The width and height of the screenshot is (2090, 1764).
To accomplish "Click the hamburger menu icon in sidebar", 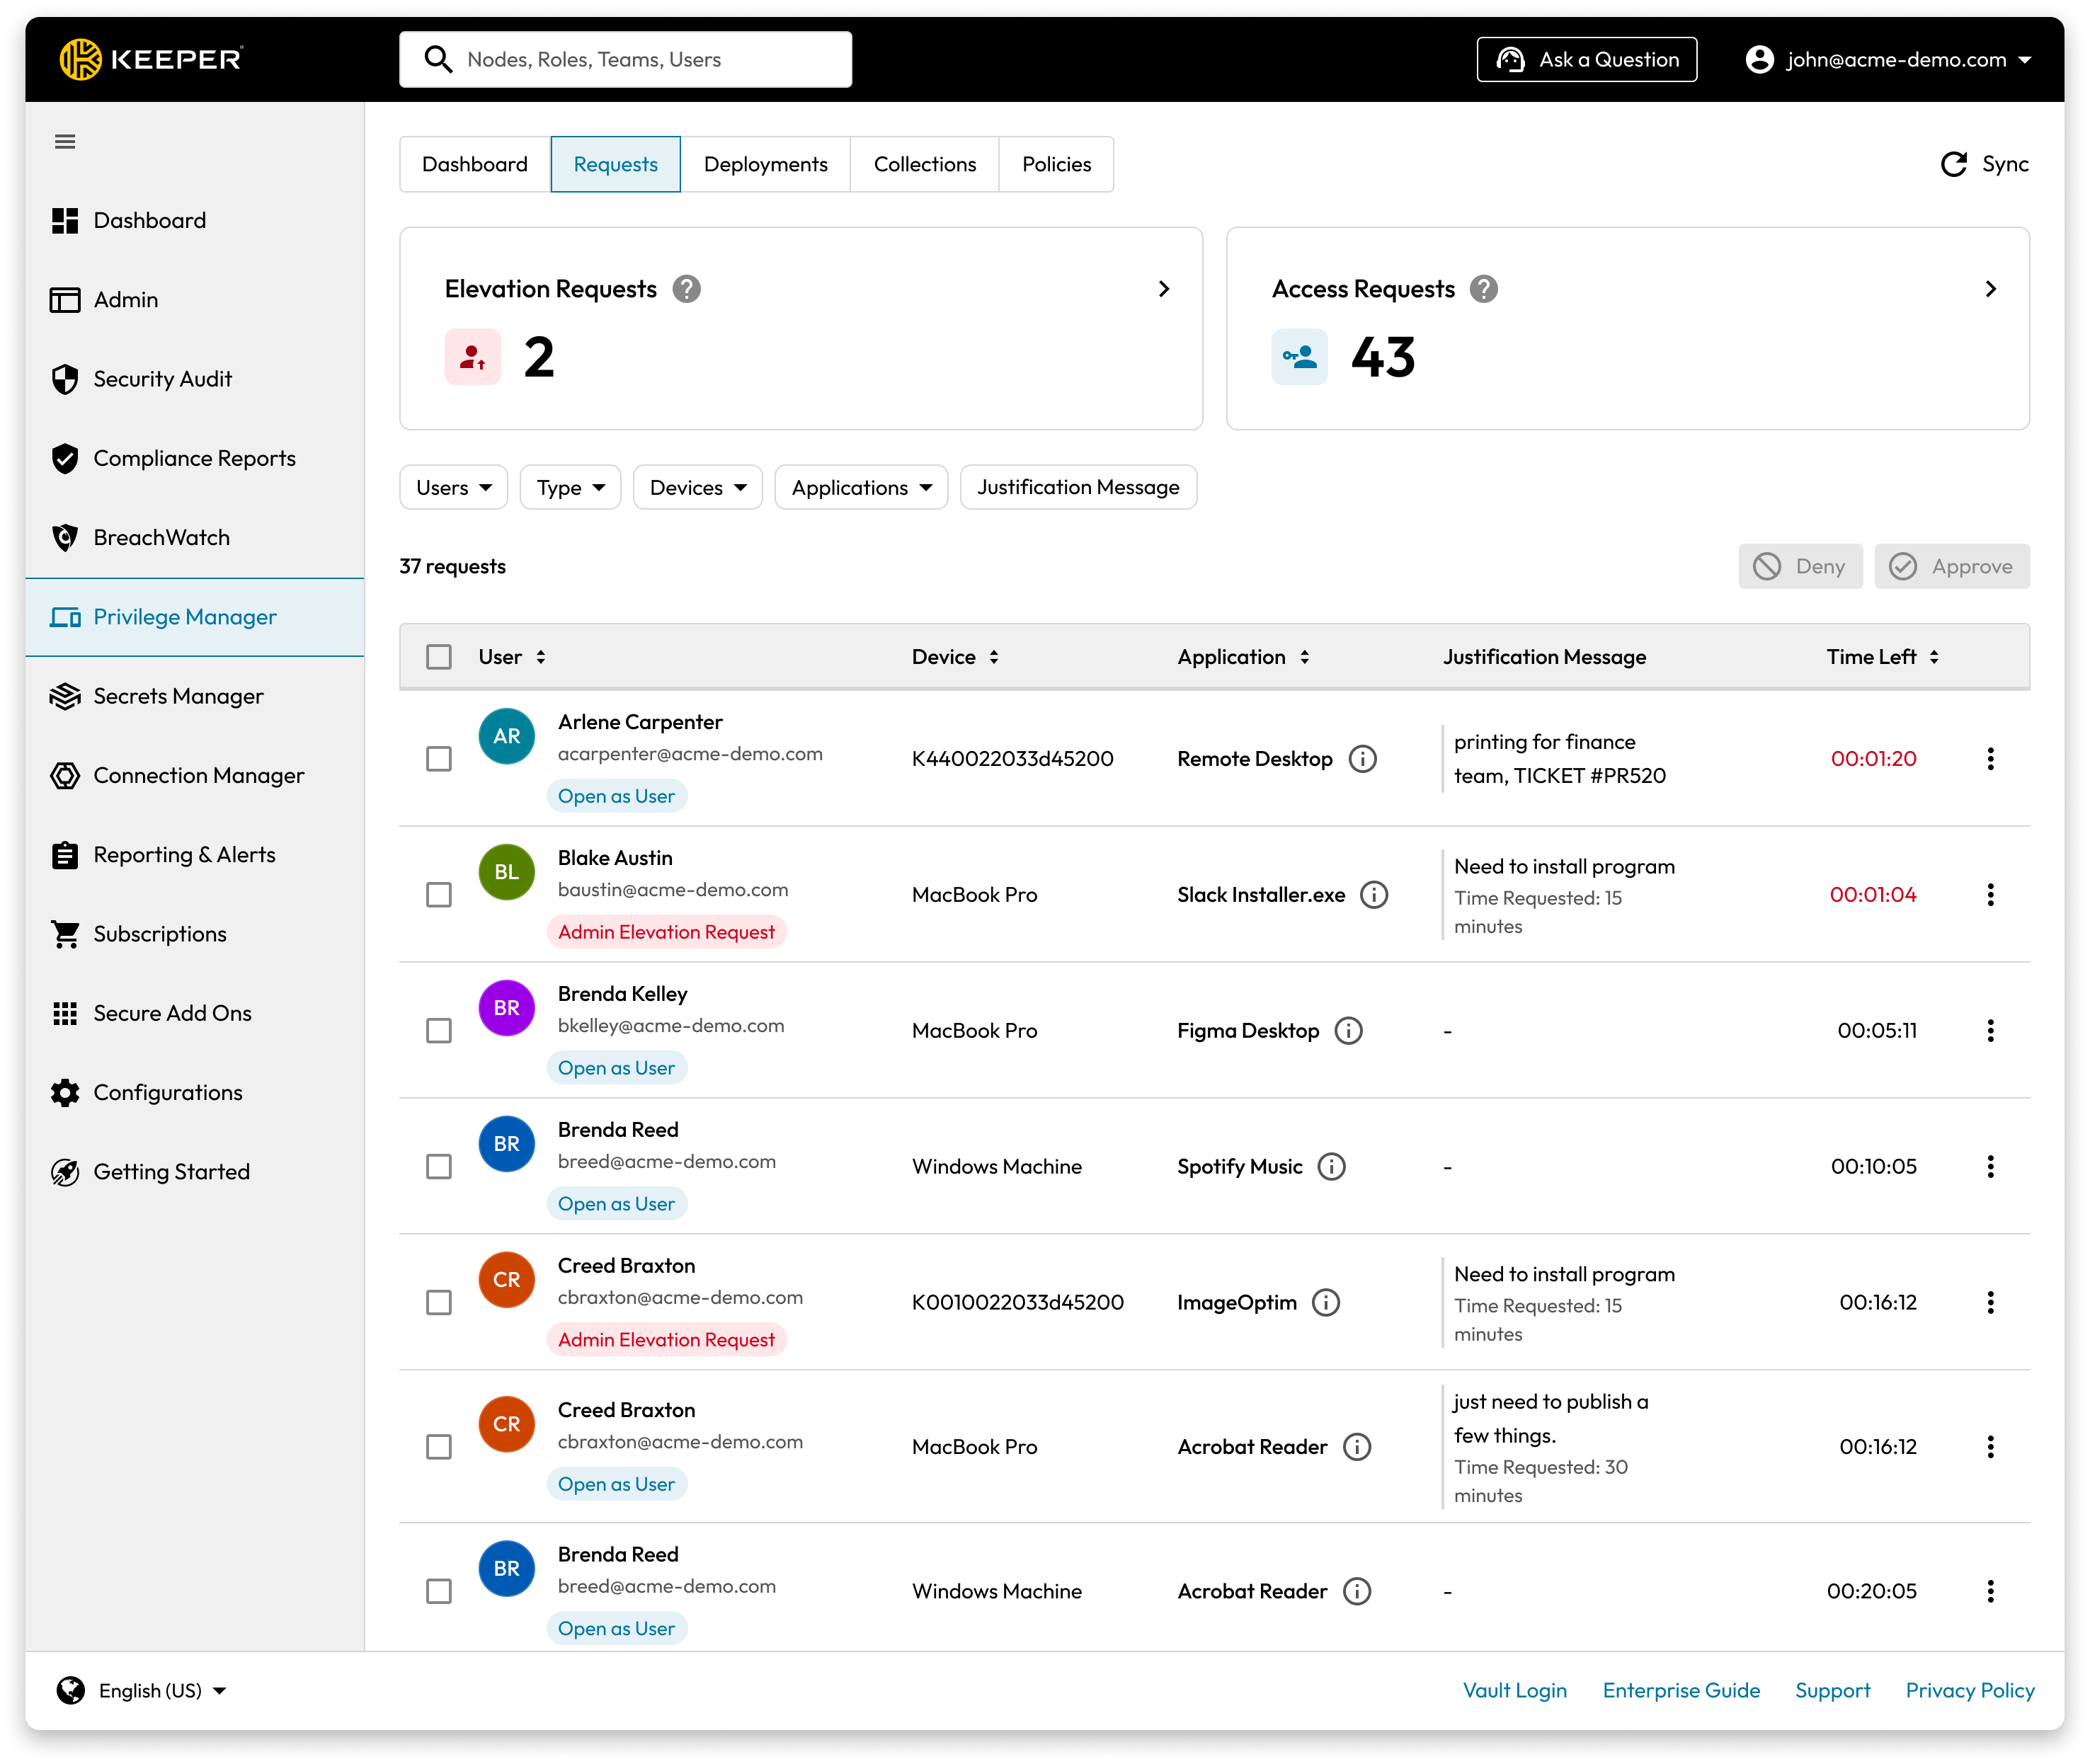I will click(65, 141).
